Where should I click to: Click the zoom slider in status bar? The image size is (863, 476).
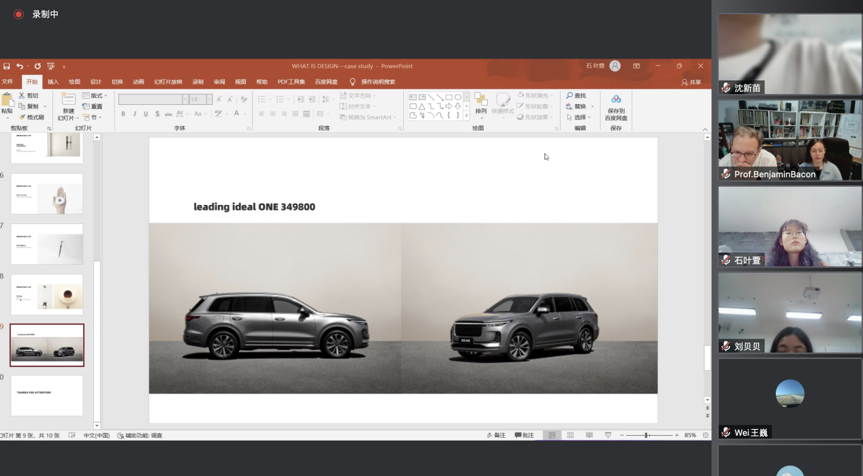pyautogui.click(x=647, y=435)
